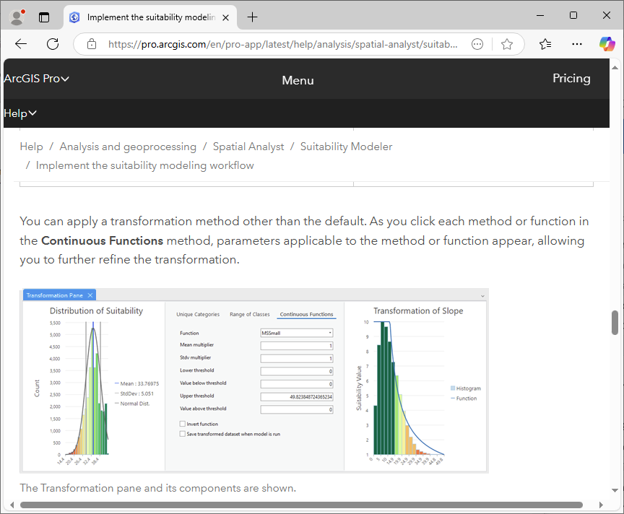Open 'Implement the suitability modeling workflow' breadcrumb
The image size is (624, 514).
pyautogui.click(x=145, y=165)
